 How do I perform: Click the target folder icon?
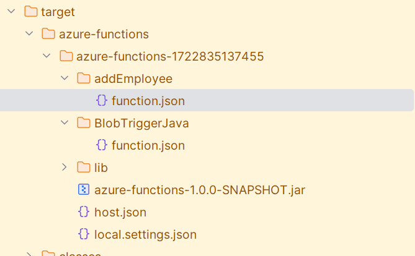pyautogui.click(x=30, y=11)
